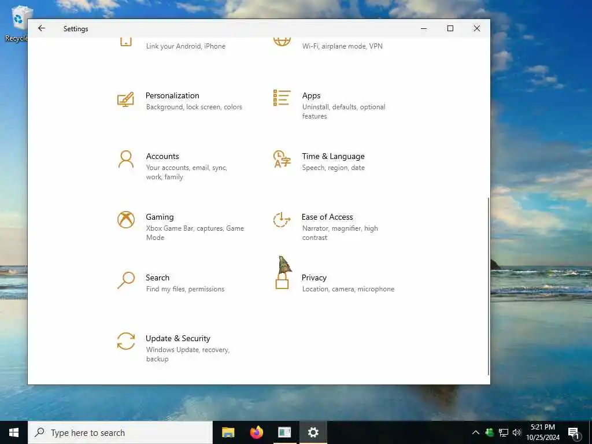Viewport: 592px width, 444px height.
Task: Open the Apps list icon
Action: (x=282, y=98)
